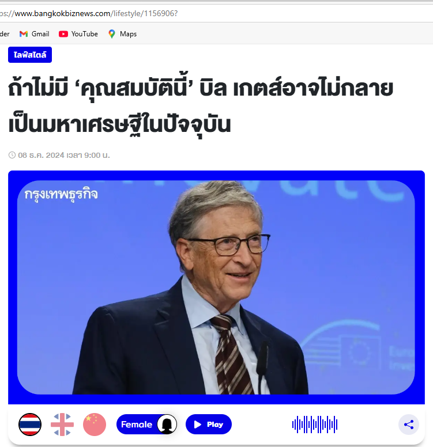Screen dimensions: 433x447
Task: Open the YouTube bookmark
Action: click(78, 34)
